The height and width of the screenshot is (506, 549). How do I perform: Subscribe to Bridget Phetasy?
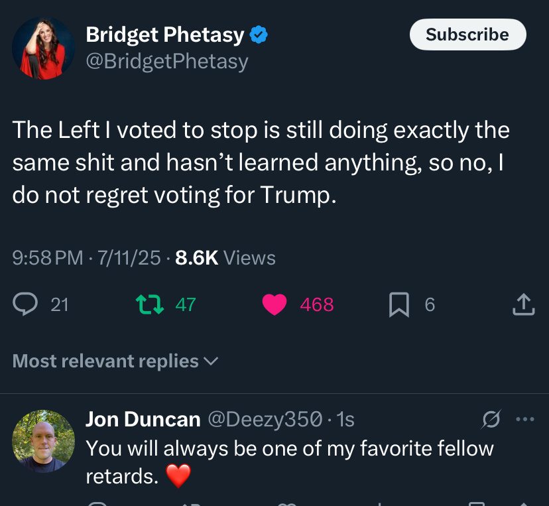click(467, 34)
